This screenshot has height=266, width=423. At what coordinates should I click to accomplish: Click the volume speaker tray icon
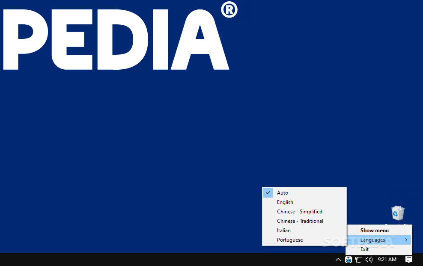tap(369, 260)
